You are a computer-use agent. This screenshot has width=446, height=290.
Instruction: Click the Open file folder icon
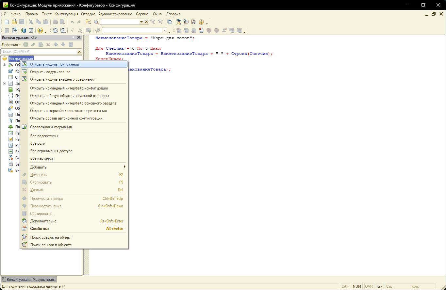tap(14, 22)
